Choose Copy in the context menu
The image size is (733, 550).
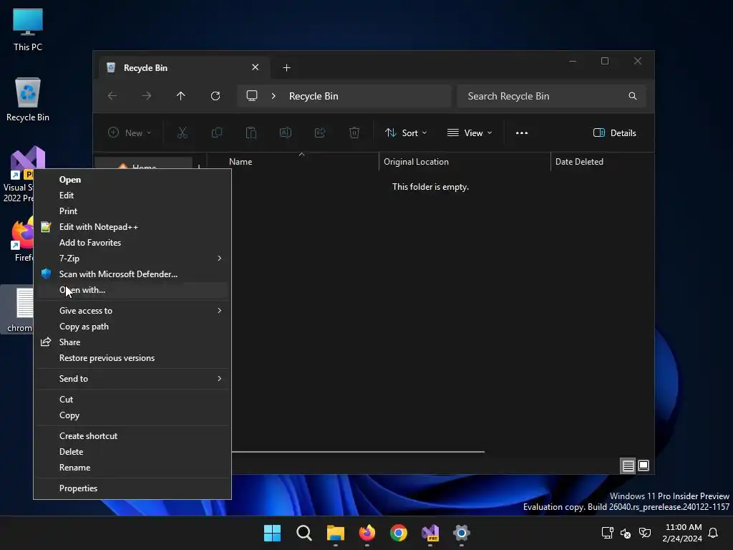pos(132,415)
